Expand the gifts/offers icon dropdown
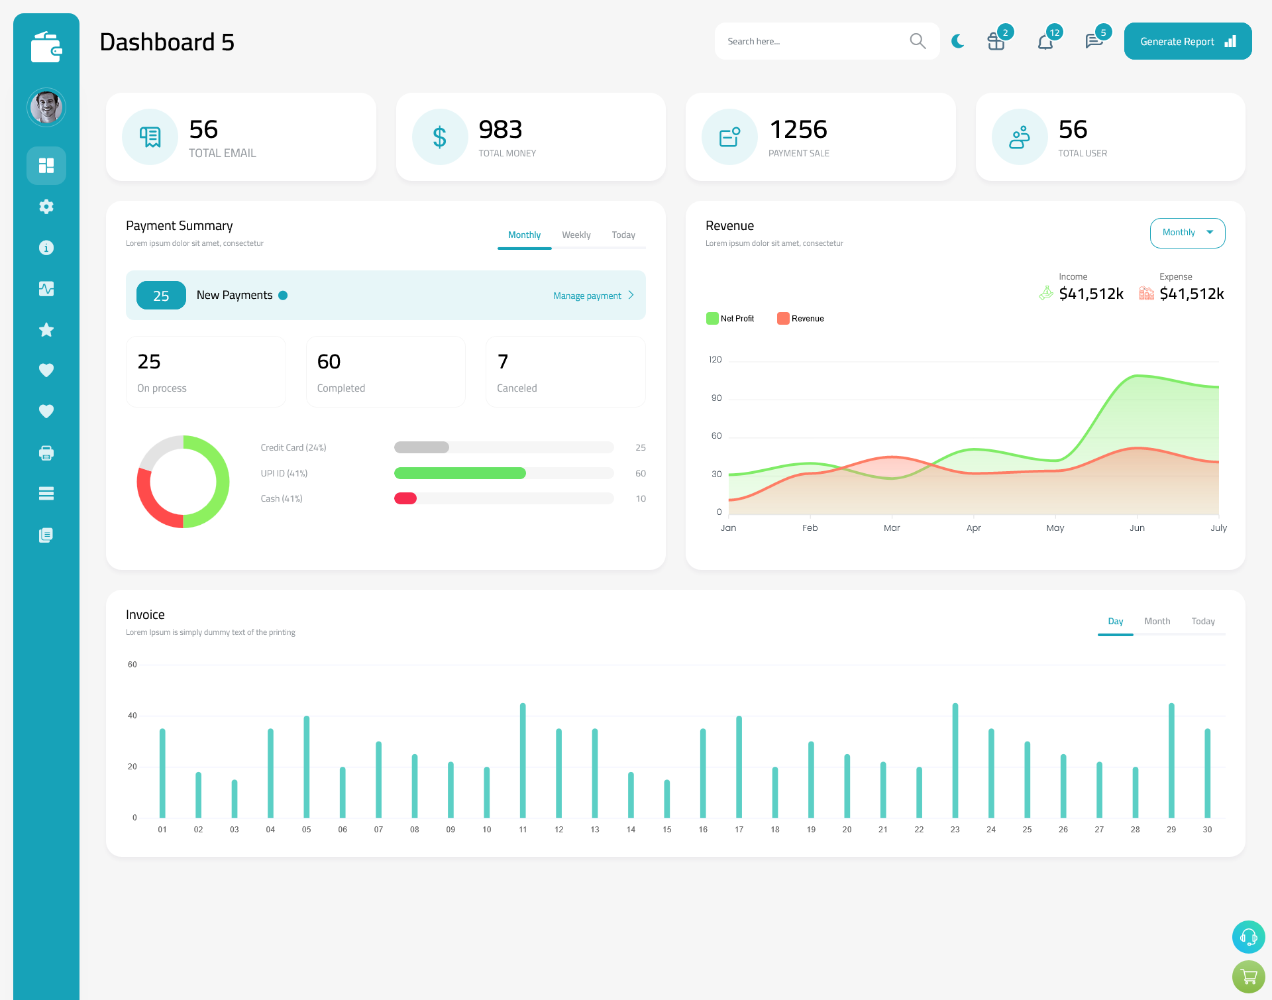 pyautogui.click(x=994, y=40)
